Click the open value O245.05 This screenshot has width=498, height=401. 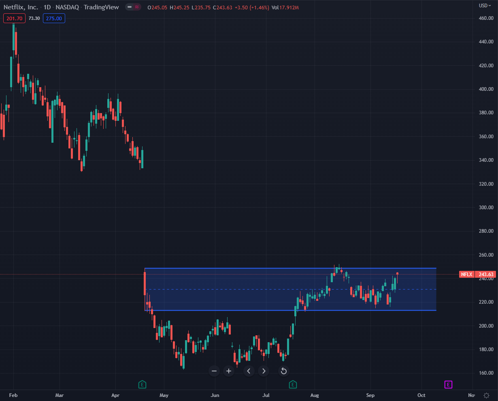158,7
